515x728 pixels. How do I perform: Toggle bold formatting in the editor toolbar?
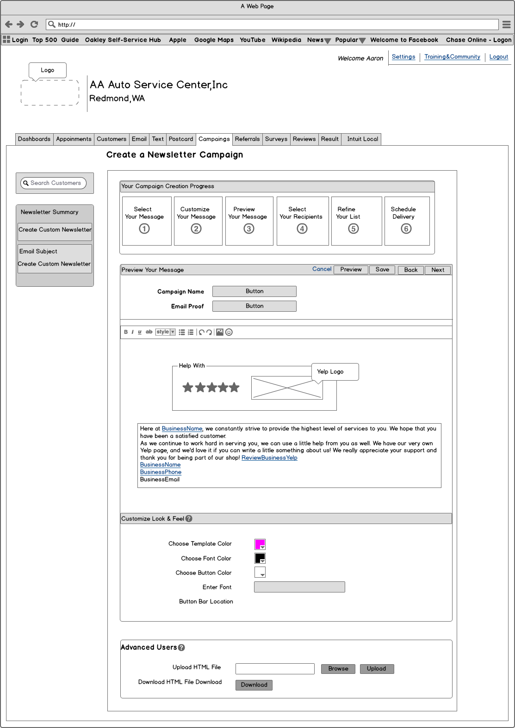(x=126, y=332)
